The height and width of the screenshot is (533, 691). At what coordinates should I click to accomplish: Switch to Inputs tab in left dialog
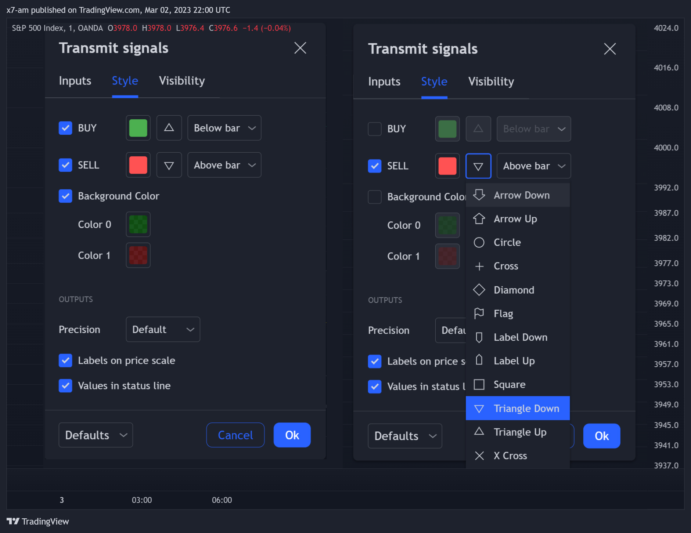click(75, 81)
